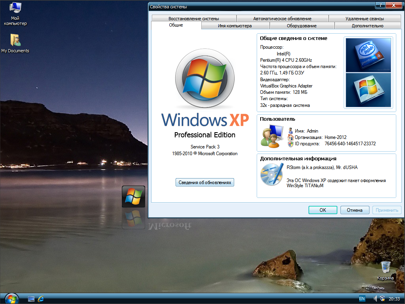
Task: Click the 2.60 ГГц, 1,49 ГБ ОЗУ value
Action: pyautogui.click(x=282, y=73)
